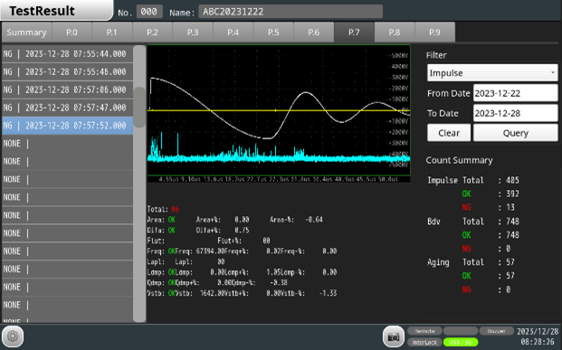Switch to the Summary tab
562x350 pixels.
coord(26,33)
